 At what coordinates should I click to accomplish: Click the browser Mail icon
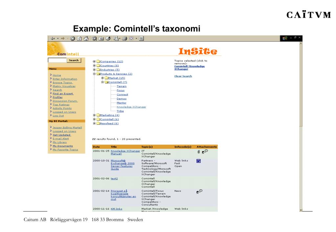pyautogui.click(x=116, y=38)
